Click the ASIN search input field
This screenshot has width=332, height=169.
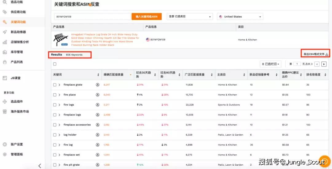coord(92,17)
